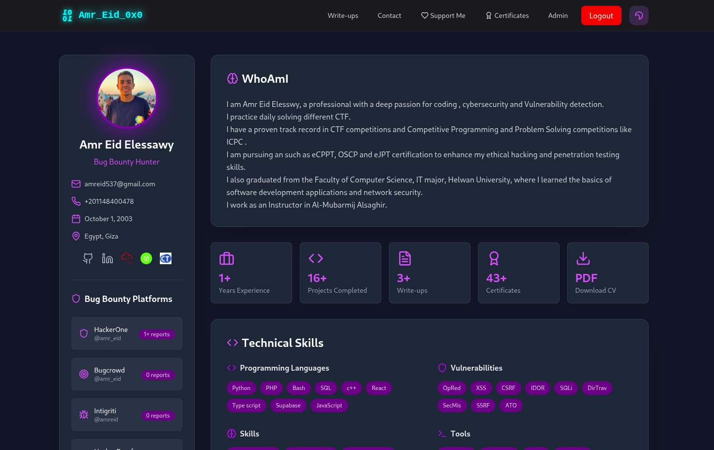Click the PHP skill tag
This screenshot has width=714, height=450.
coord(271,388)
